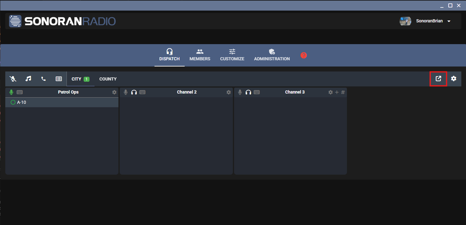This screenshot has height=225, width=466.
Task: Open the MEMBERS tab
Action: [200, 55]
